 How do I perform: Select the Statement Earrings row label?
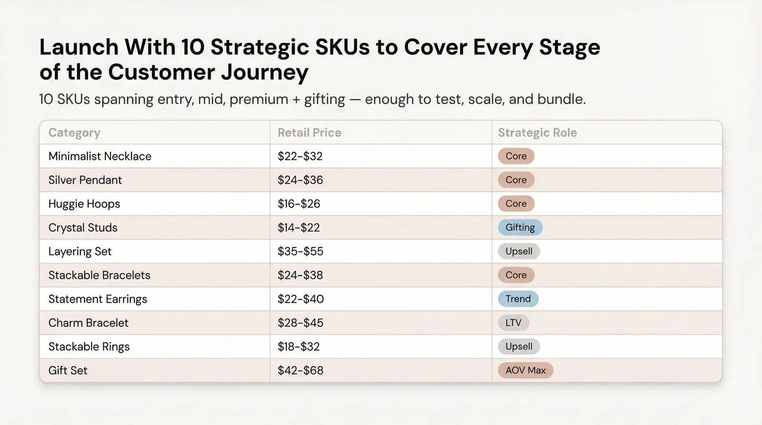click(x=98, y=299)
